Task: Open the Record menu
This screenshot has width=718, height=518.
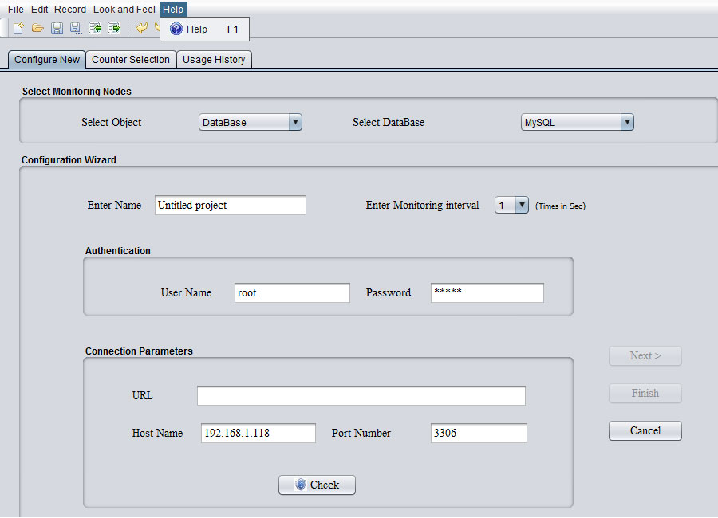Action: [70, 10]
